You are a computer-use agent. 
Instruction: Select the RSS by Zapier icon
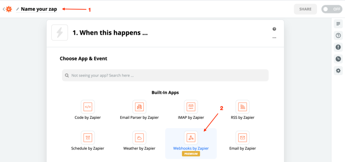coord(243,107)
